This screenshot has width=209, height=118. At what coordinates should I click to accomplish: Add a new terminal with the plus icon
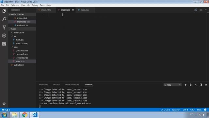click(185, 85)
